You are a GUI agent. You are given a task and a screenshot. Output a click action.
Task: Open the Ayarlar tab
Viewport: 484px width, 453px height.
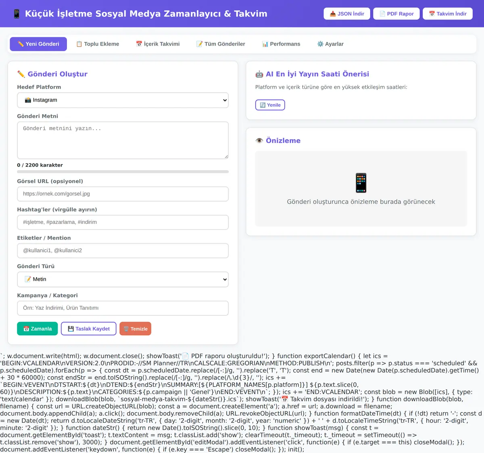point(330,44)
